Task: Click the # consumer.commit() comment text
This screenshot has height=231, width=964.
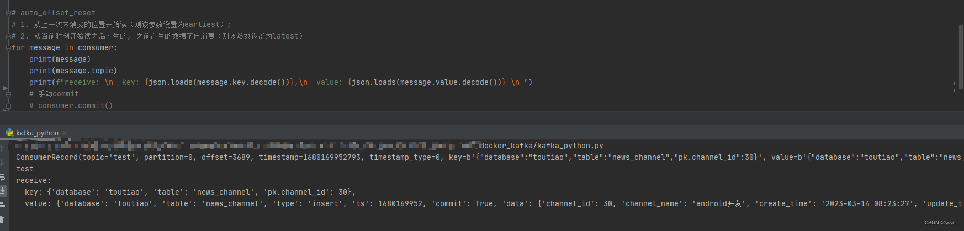Action: [71, 106]
